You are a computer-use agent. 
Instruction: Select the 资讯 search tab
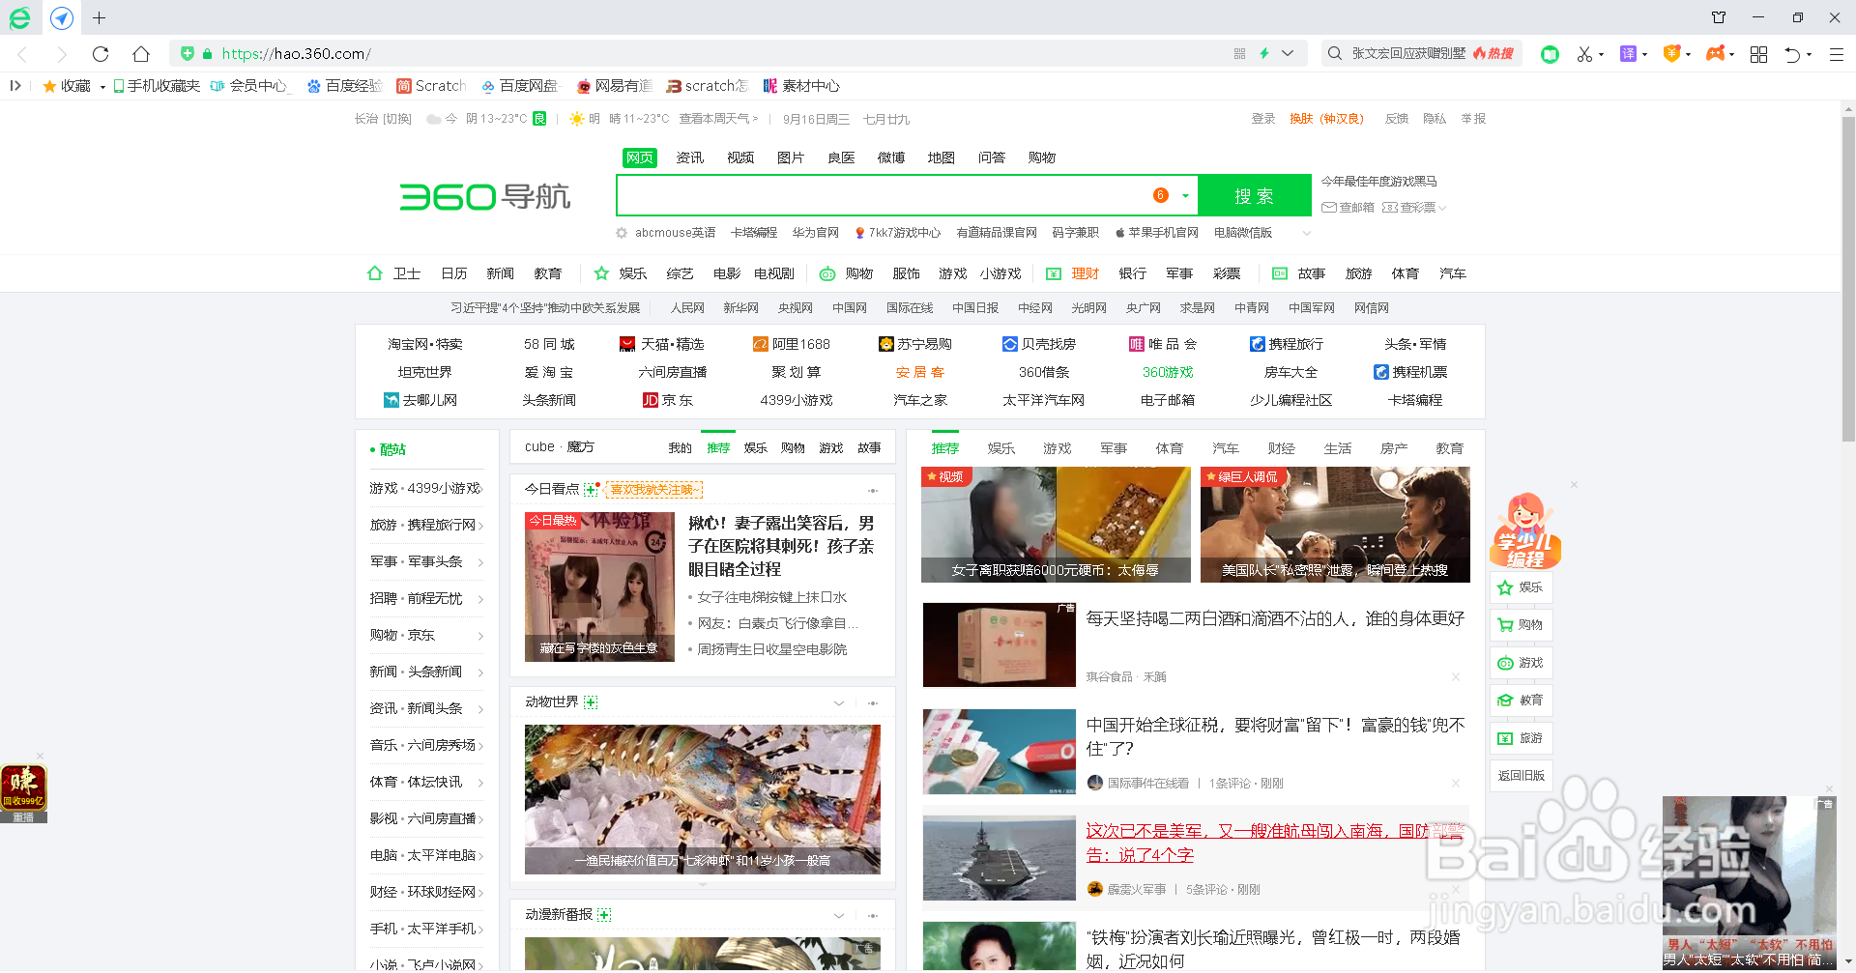click(690, 157)
